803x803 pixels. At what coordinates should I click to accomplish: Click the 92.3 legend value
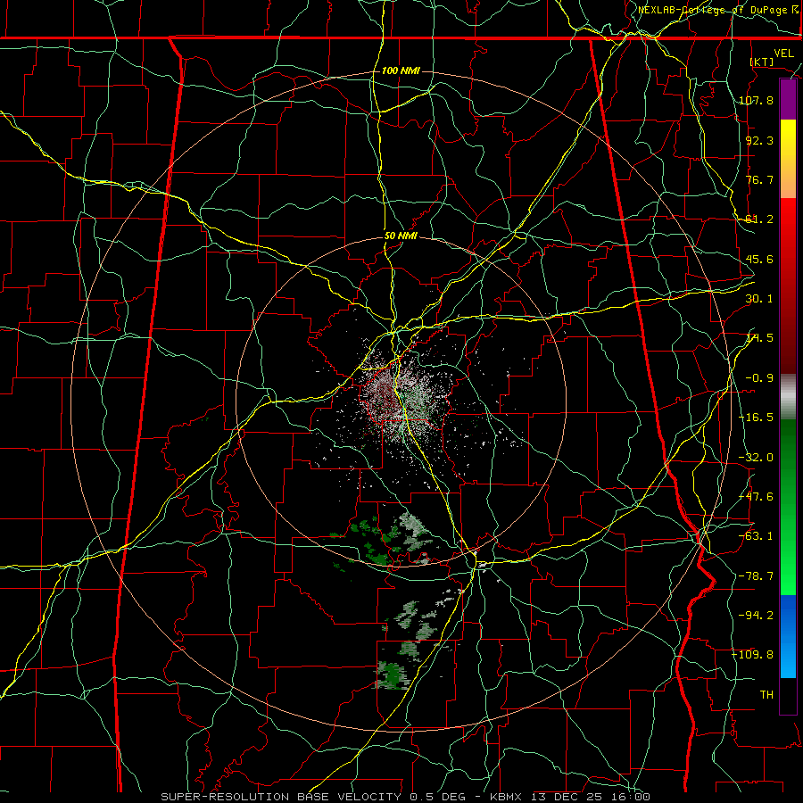759,140
